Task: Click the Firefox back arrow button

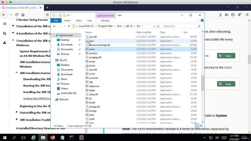Action: 4,15
